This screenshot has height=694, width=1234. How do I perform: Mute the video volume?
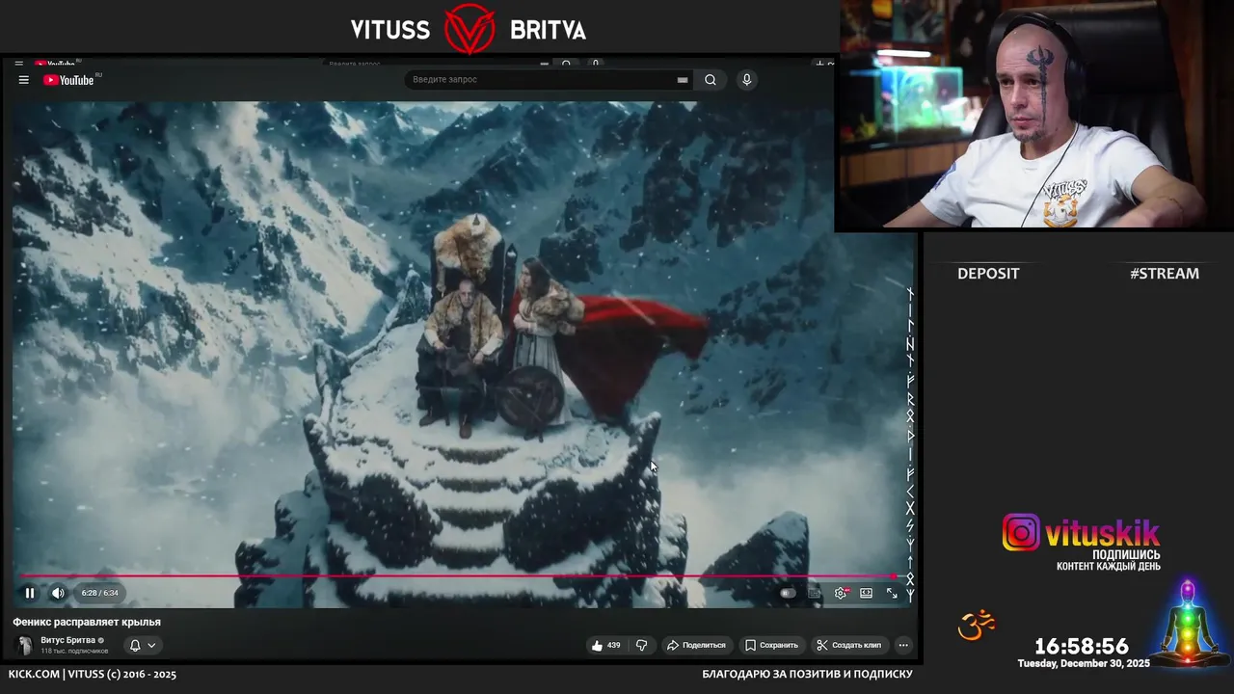tap(57, 593)
